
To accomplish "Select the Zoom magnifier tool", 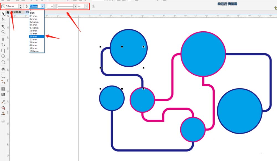I will pyautogui.click(x=3, y=32).
